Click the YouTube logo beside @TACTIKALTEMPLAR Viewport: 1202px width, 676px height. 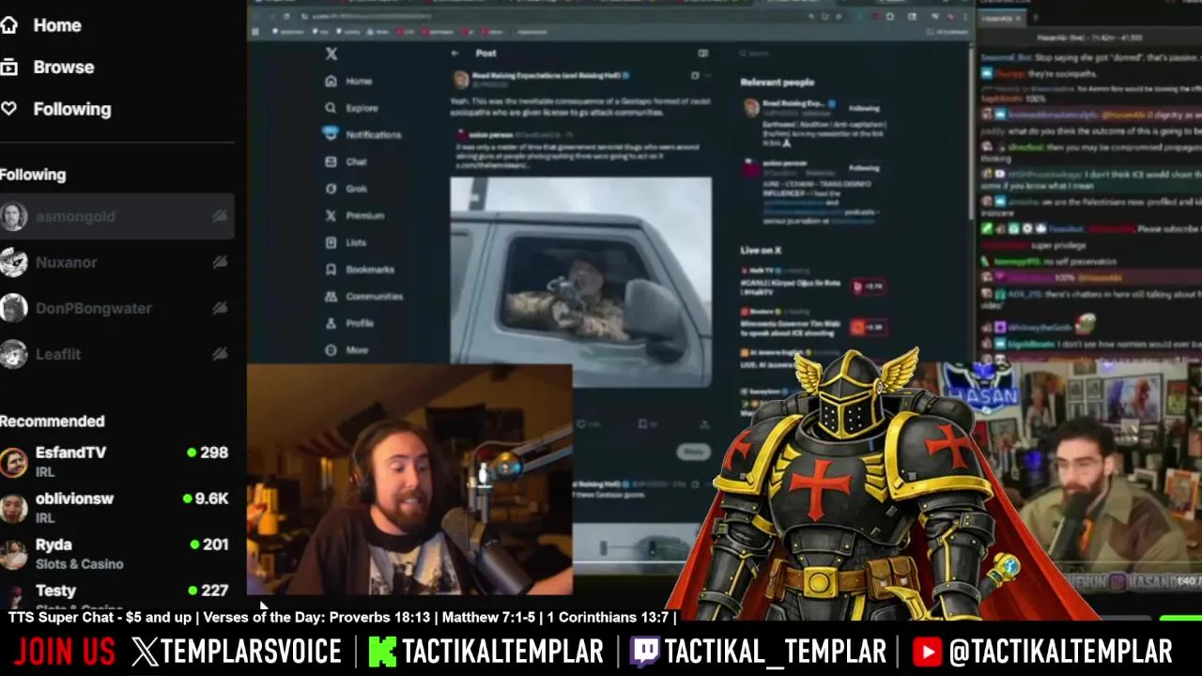927,652
